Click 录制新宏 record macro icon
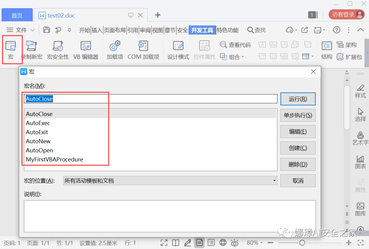Screen dimensions: 369x249 click(x=31, y=50)
